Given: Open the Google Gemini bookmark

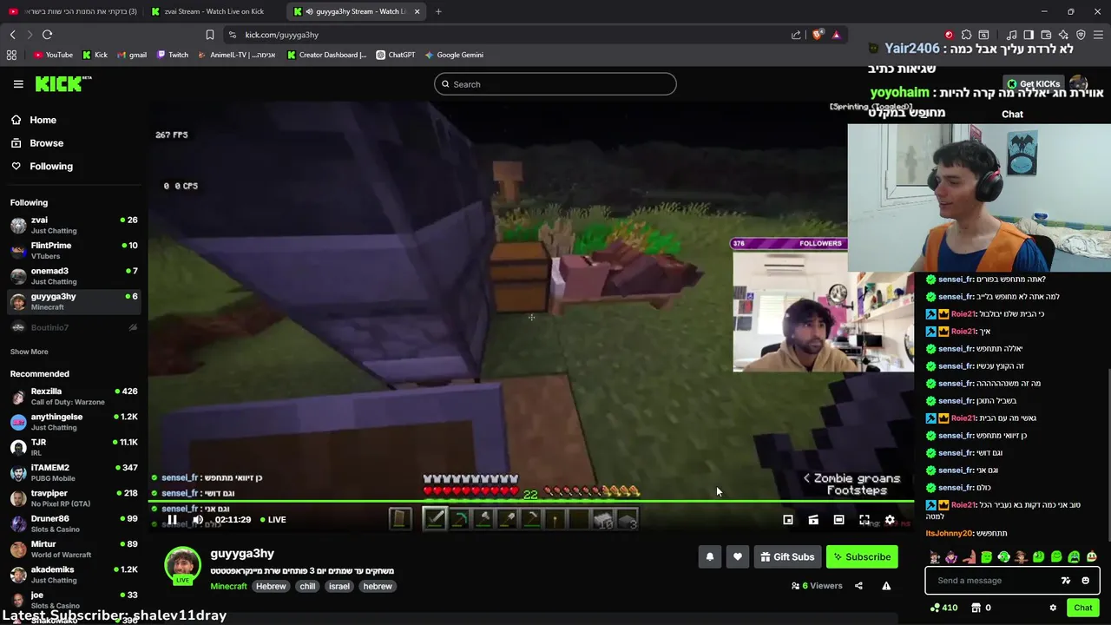Looking at the screenshot, I should click(454, 55).
